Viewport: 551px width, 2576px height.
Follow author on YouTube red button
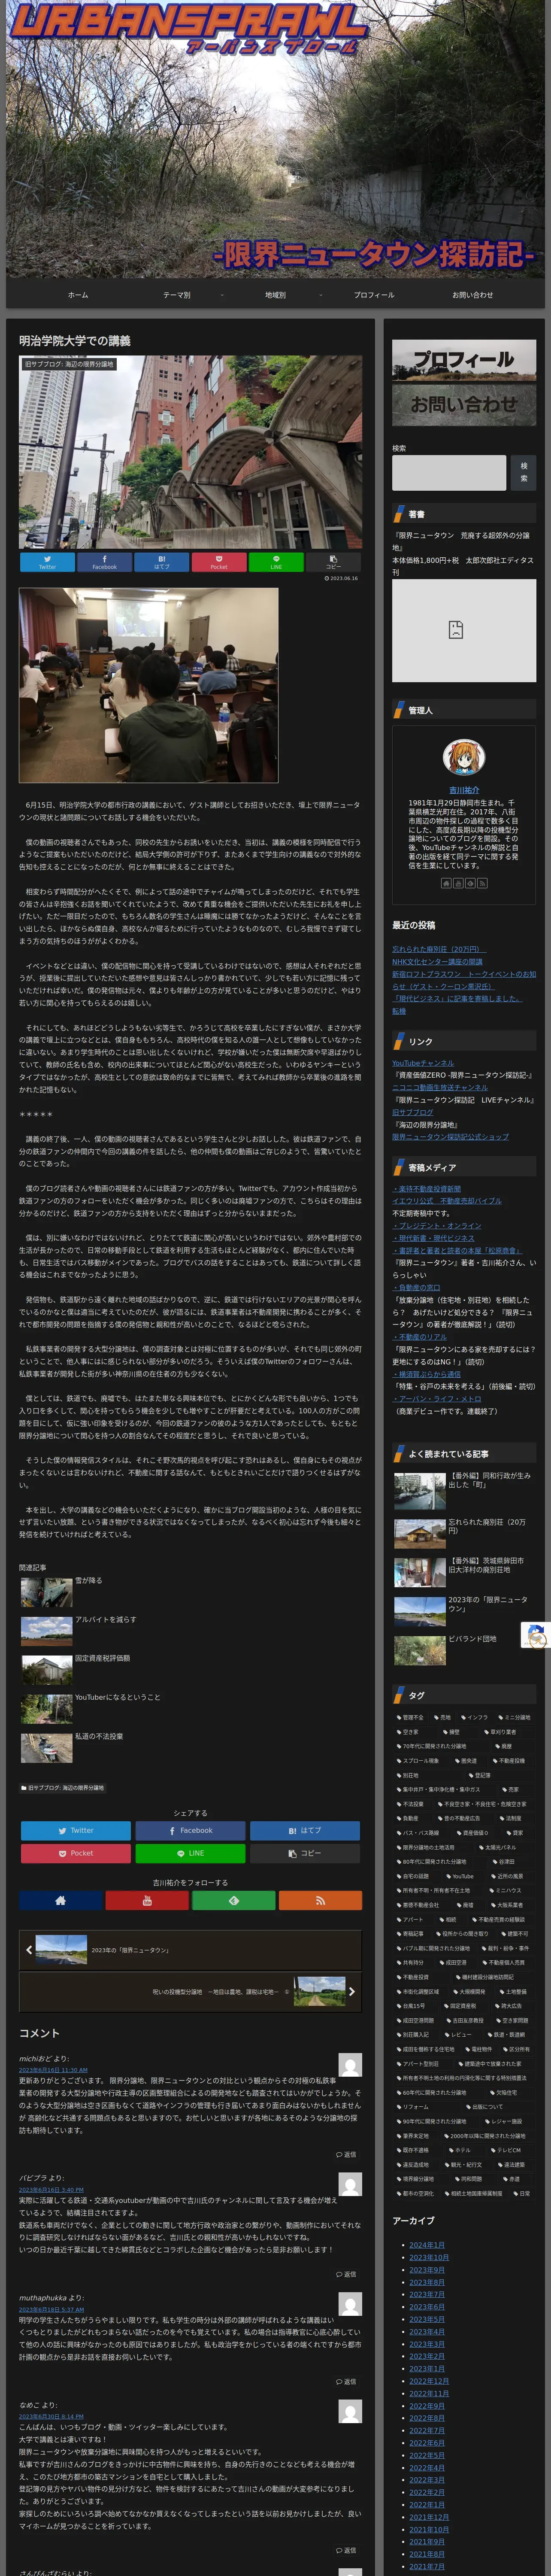(x=147, y=1901)
